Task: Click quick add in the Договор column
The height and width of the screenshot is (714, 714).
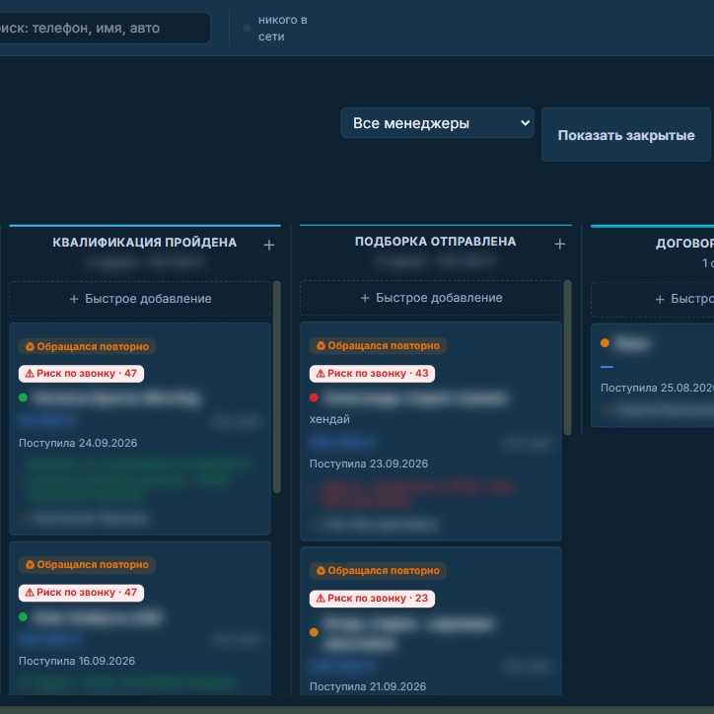Action: (653, 299)
